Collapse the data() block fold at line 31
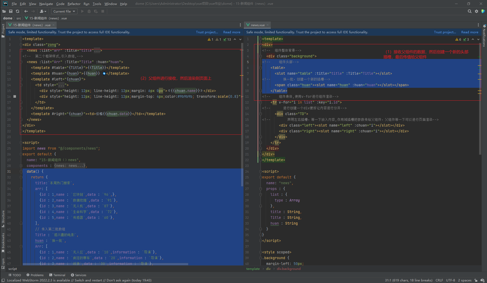The height and width of the screenshot is (283, 487). 21,171
